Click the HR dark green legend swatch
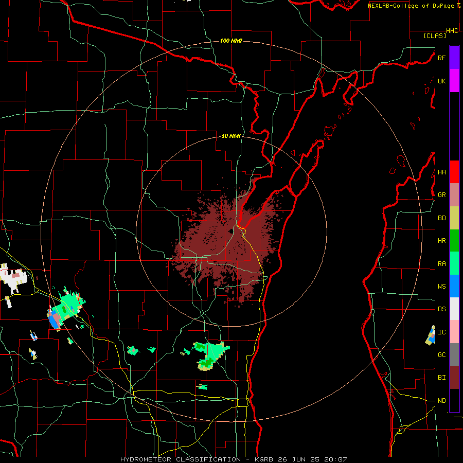This screenshot has height=463, width=463. pos(454,240)
